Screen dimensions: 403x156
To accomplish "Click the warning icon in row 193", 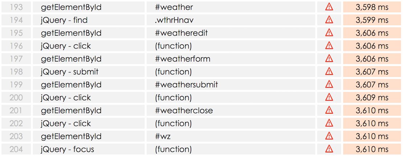I will pyautogui.click(x=329, y=7).
